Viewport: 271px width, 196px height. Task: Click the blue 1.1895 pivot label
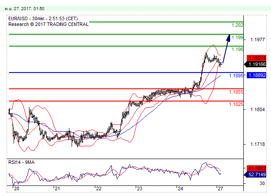[236, 76]
